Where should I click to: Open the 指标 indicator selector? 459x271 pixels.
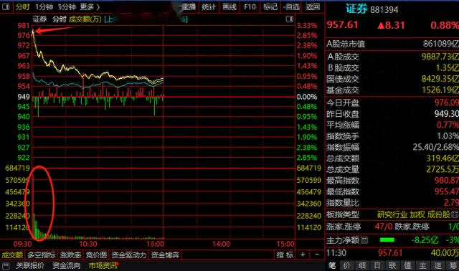[x=285, y=255]
